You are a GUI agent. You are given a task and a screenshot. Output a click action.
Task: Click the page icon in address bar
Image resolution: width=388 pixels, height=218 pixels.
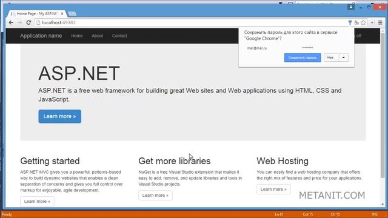pyautogui.click(x=38, y=22)
